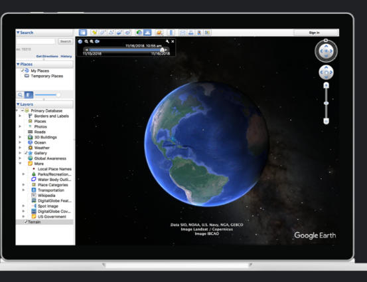Click the Email toolbar icon
The width and height of the screenshot is (367, 282).
coord(183,33)
